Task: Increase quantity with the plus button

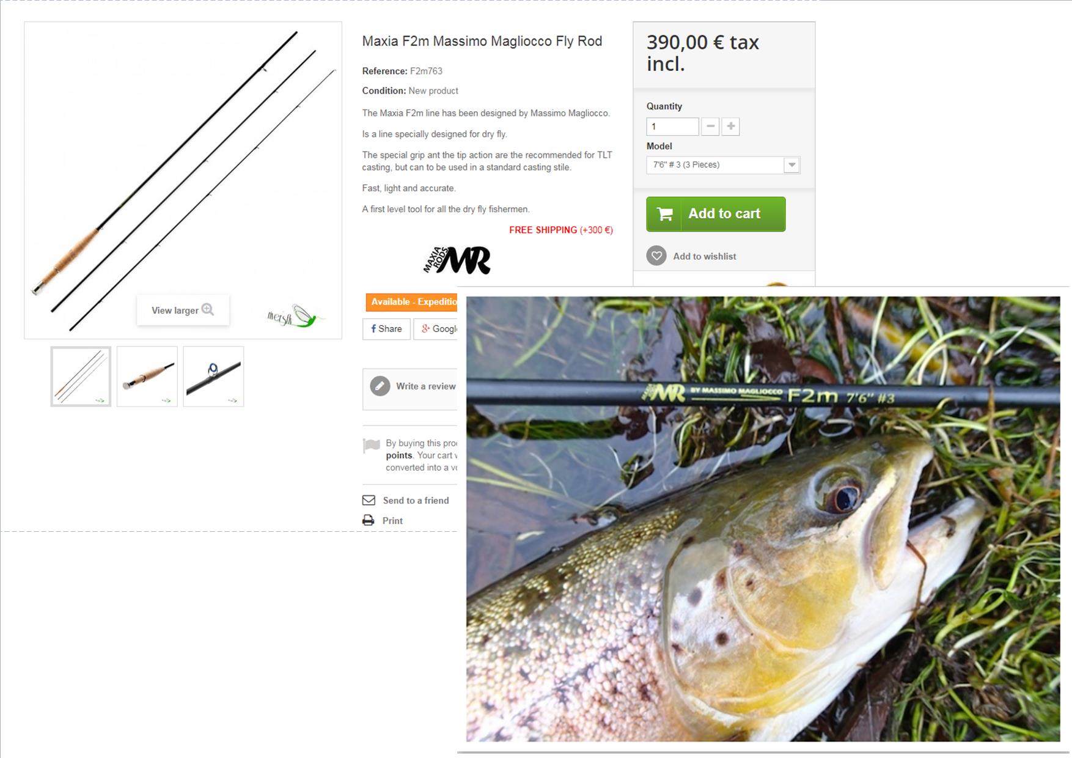Action: coord(730,127)
